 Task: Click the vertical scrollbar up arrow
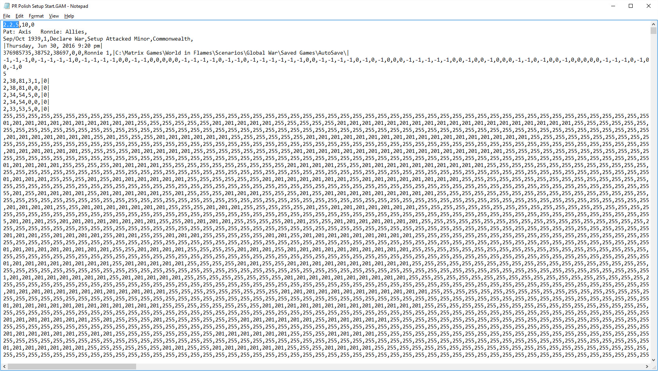coord(653,24)
